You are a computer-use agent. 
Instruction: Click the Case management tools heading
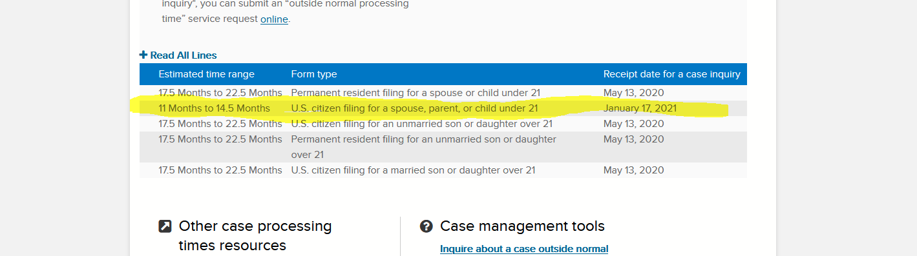click(x=522, y=226)
